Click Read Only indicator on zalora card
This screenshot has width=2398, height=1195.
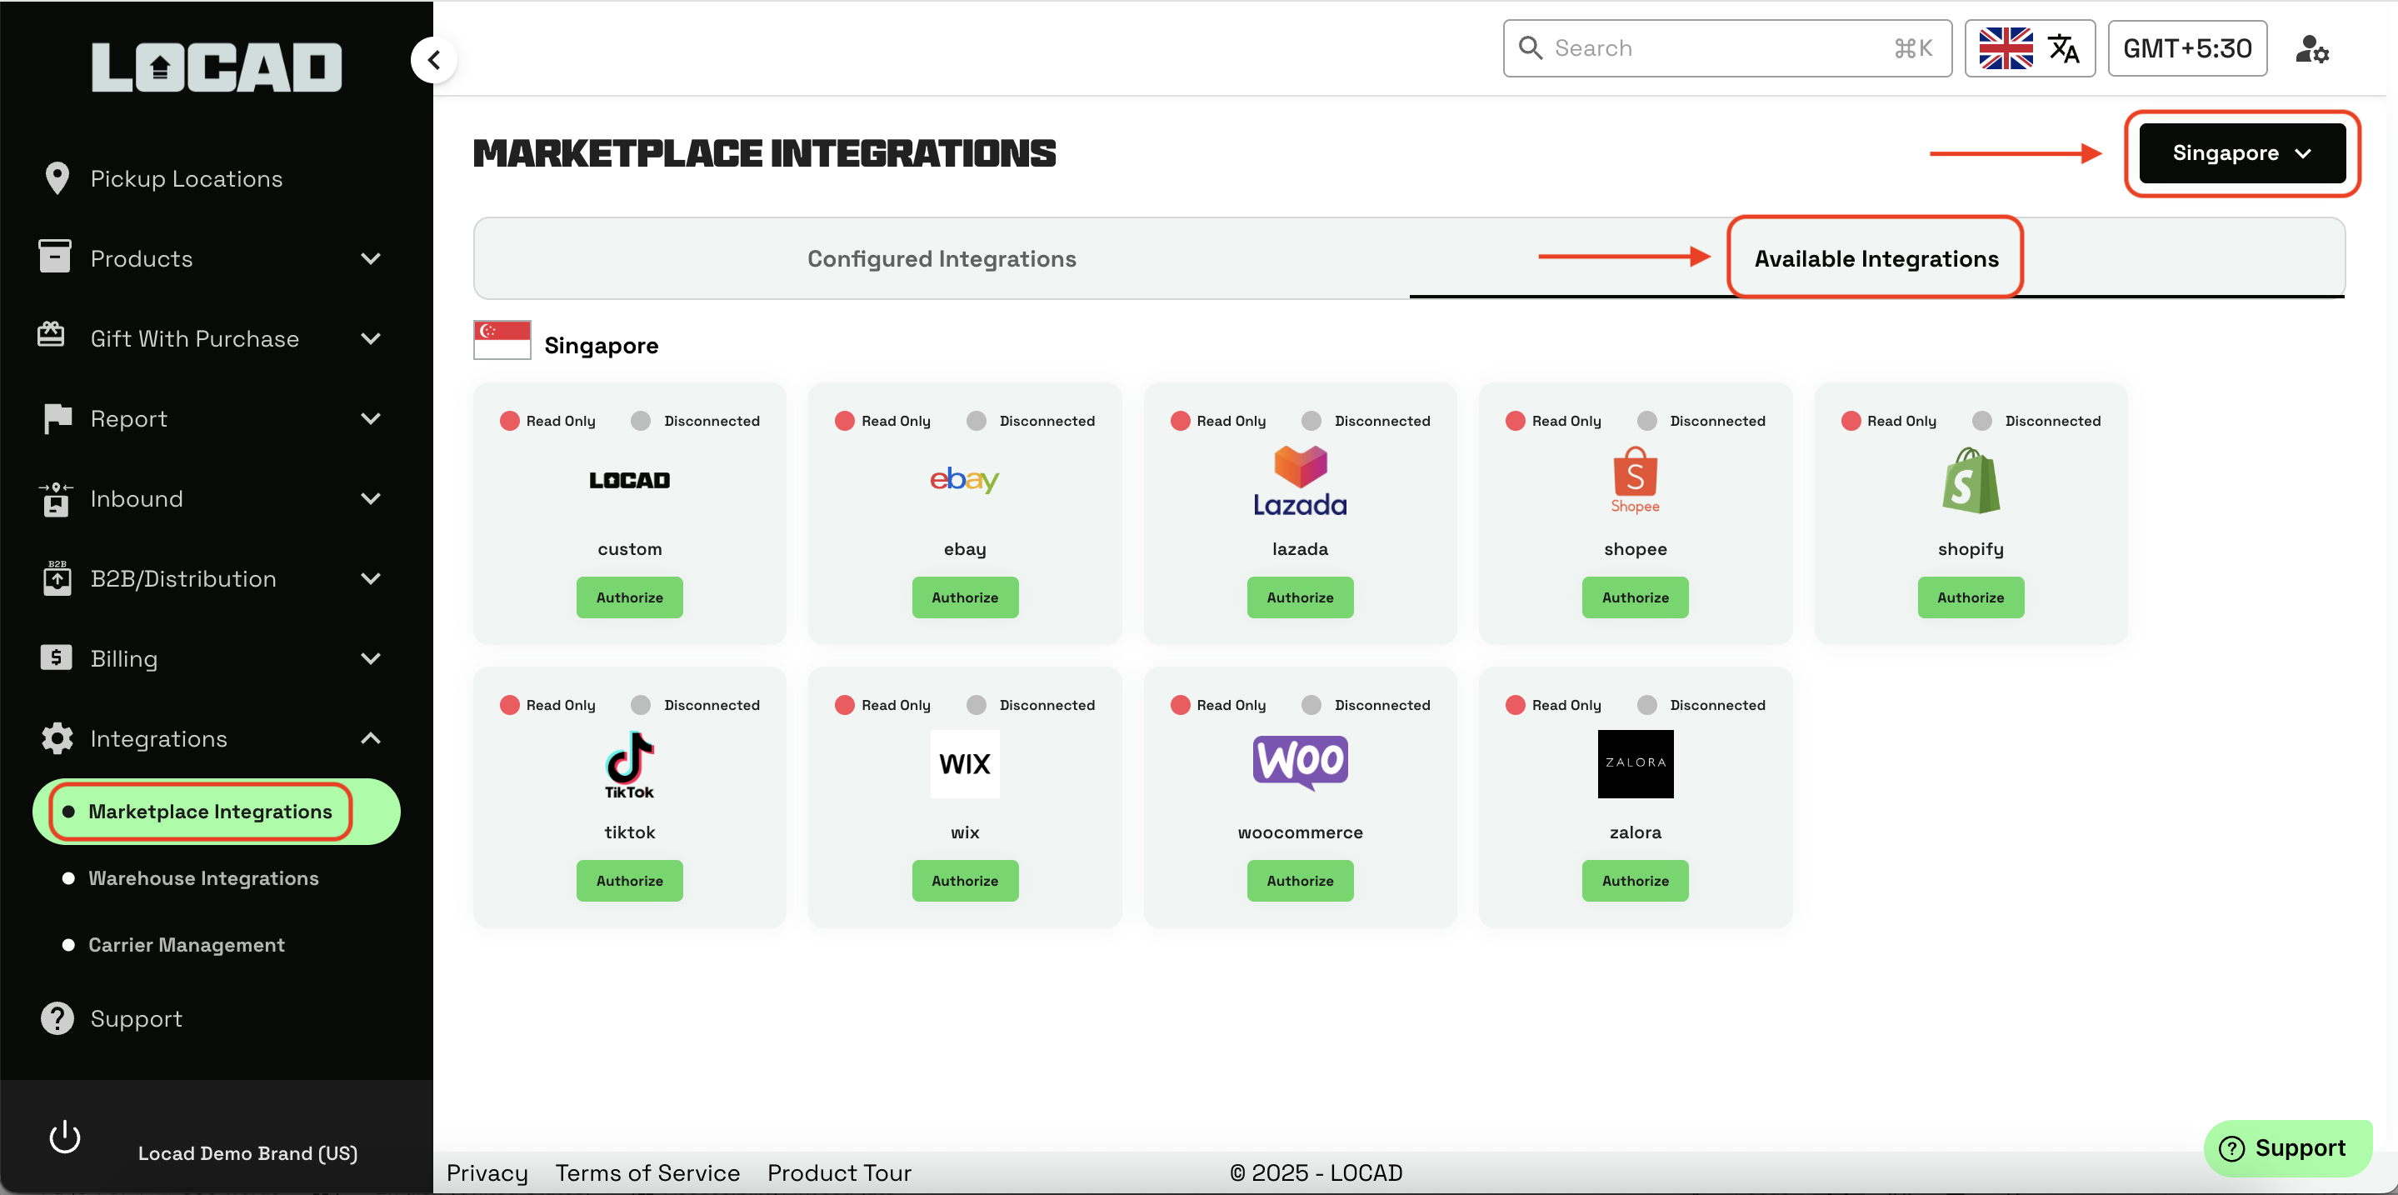1516,704
